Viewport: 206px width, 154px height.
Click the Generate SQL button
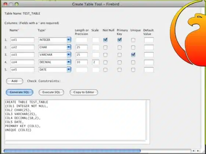[19, 92]
